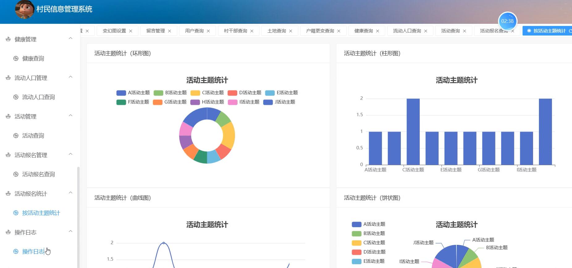The image size is (572, 268).
Task: Open 流动人口查询 in the sidebar
Action: coord(39,97)
